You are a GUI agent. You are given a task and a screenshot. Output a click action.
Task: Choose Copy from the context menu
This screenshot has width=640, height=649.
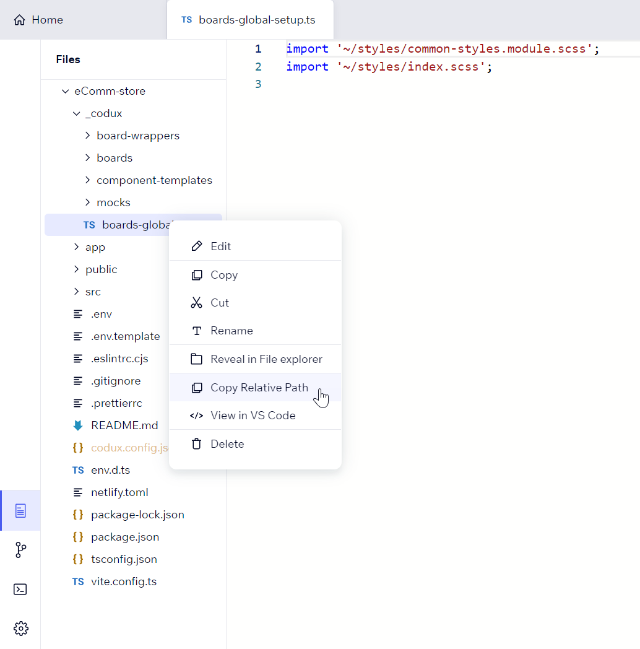[x=255, y=275]
